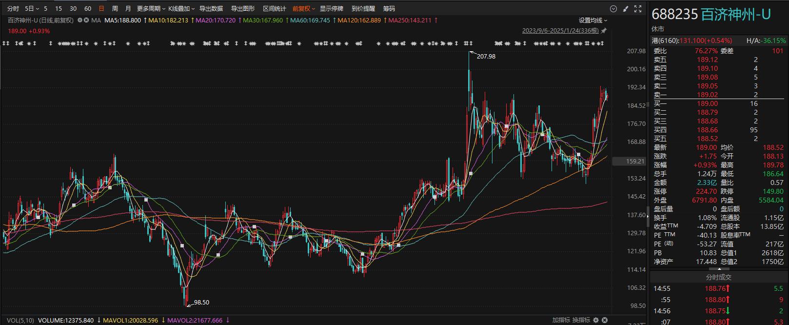Open volume indicator settings gear icon

[x=595, y=320]
